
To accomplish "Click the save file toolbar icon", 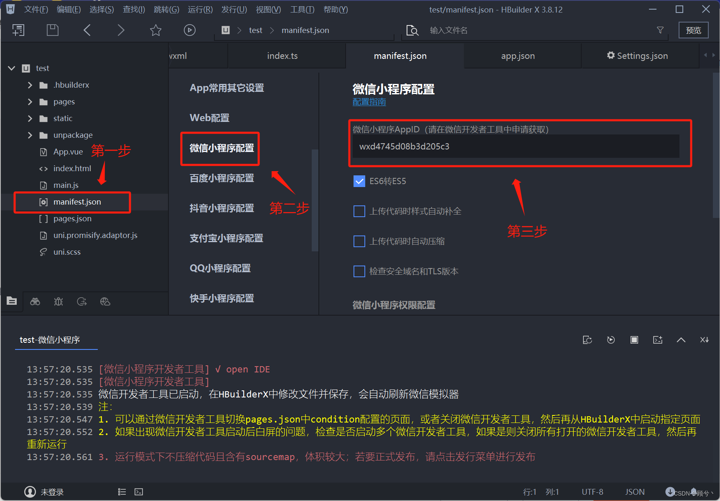I will point(52,30).
